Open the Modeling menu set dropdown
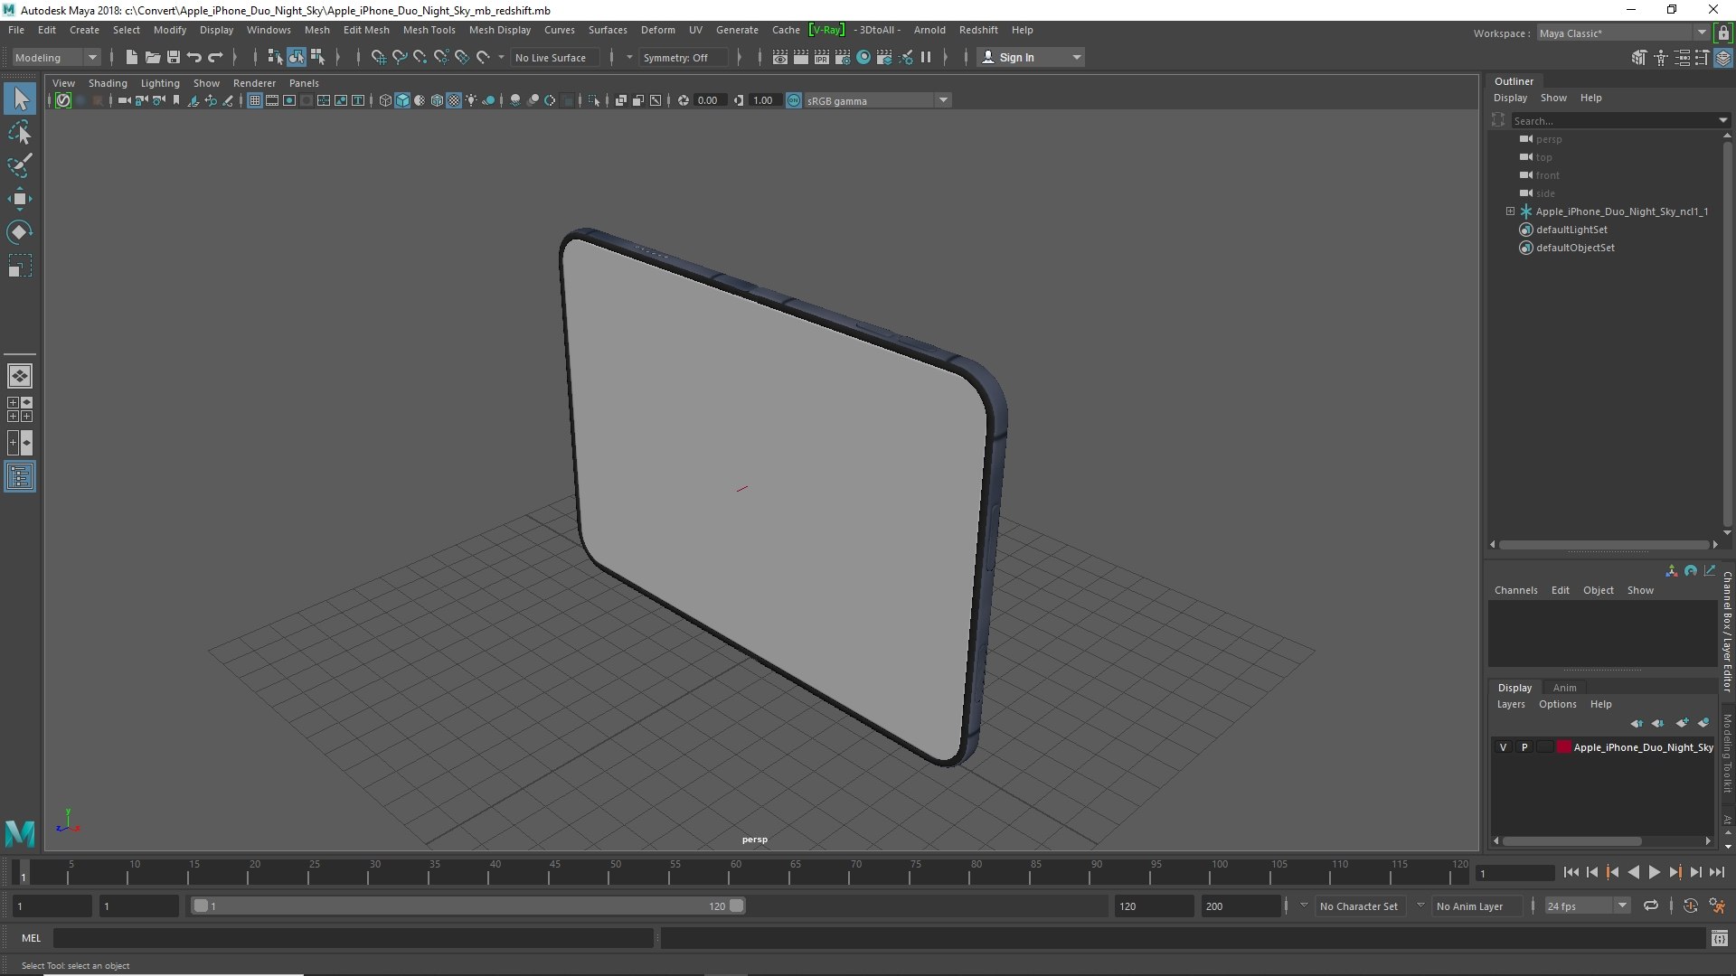Viewport: 1736px width, 976px height. click(56, 57)
